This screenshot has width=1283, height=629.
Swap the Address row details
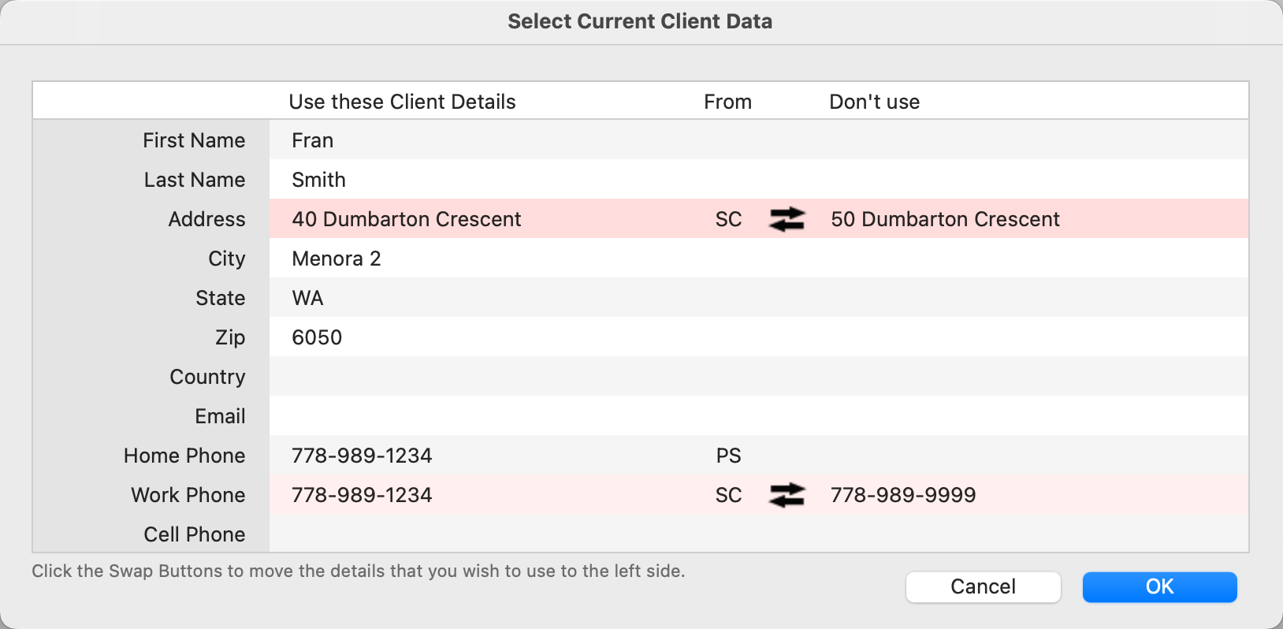[x=787, y=219]
